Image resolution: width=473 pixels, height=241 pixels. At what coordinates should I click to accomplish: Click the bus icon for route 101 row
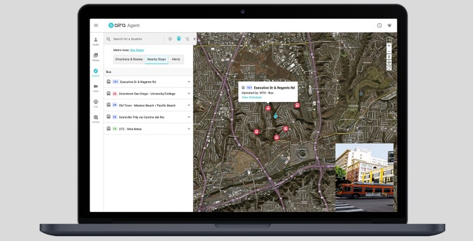[x=108, y=82]
